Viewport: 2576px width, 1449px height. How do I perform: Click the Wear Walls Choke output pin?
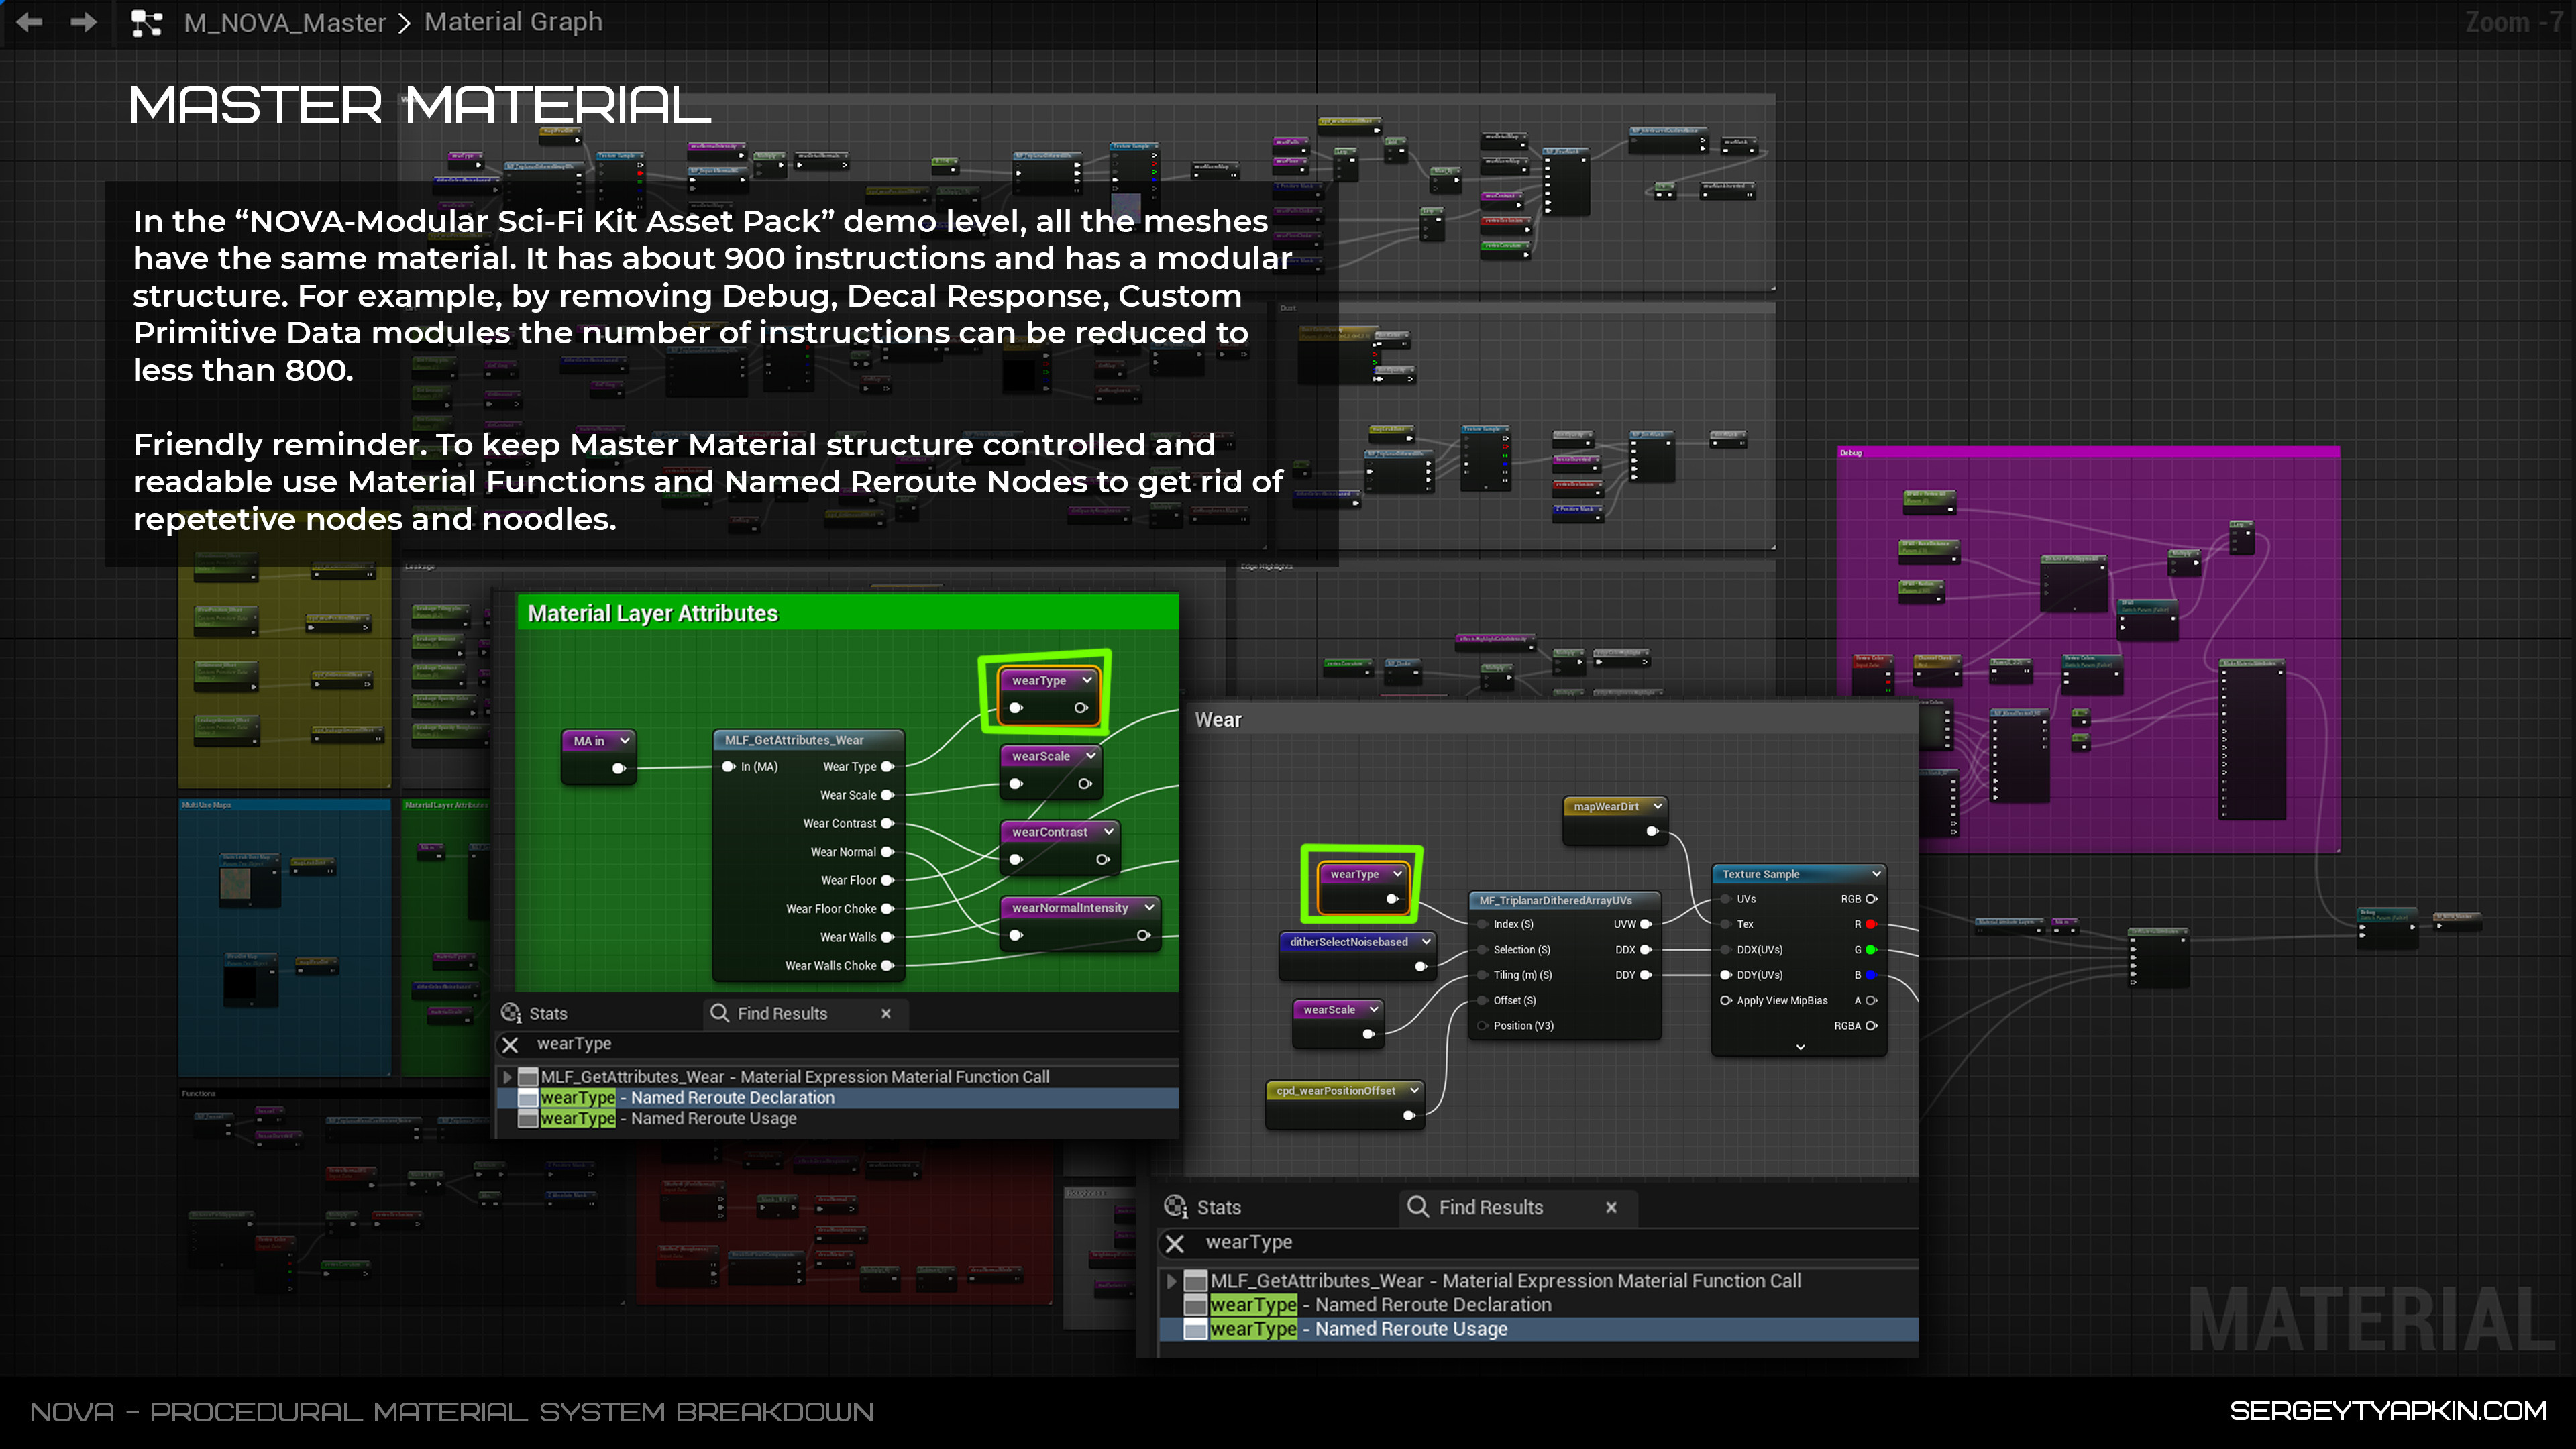pos(887,966)
